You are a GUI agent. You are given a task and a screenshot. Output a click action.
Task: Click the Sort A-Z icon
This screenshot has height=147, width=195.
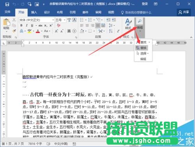click(x=111, y=31)
